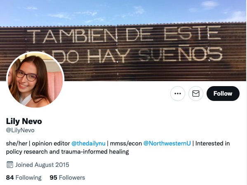Click the trauma-informed healing bio text
The image size is (247, 185).
pyautogui.click(x=95, y=152)
